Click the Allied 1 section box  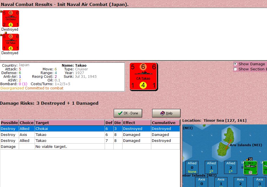click(x=211, y=167)
